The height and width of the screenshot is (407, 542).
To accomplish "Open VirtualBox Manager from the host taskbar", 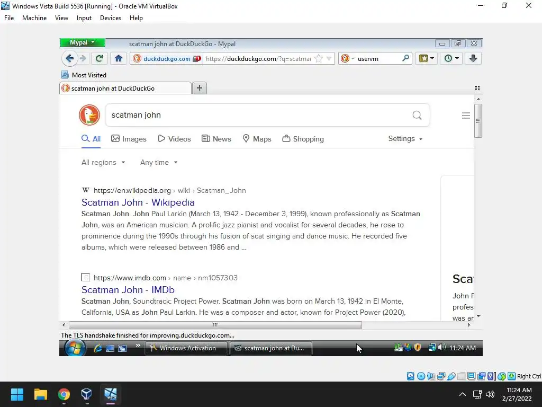I will click(x=86, y=394).
